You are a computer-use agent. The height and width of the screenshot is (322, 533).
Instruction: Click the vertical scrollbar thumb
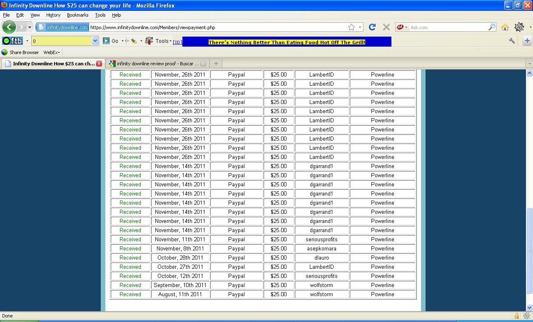pyautogui.click(x=529, y=251)
